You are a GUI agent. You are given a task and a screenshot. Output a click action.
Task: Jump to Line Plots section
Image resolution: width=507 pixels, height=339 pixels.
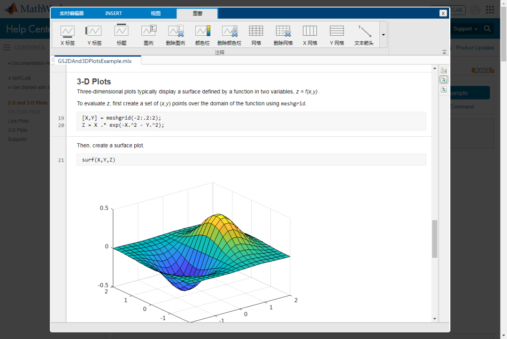(18, 121)
